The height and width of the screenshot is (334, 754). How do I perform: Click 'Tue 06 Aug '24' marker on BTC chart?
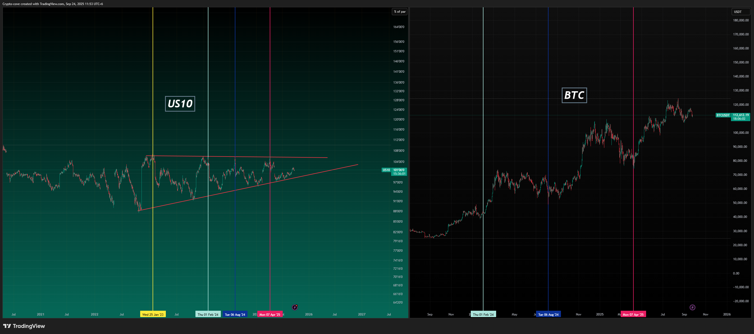point(548,314)
